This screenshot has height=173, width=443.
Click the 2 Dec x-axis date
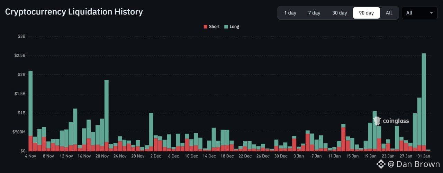(155, 156)
